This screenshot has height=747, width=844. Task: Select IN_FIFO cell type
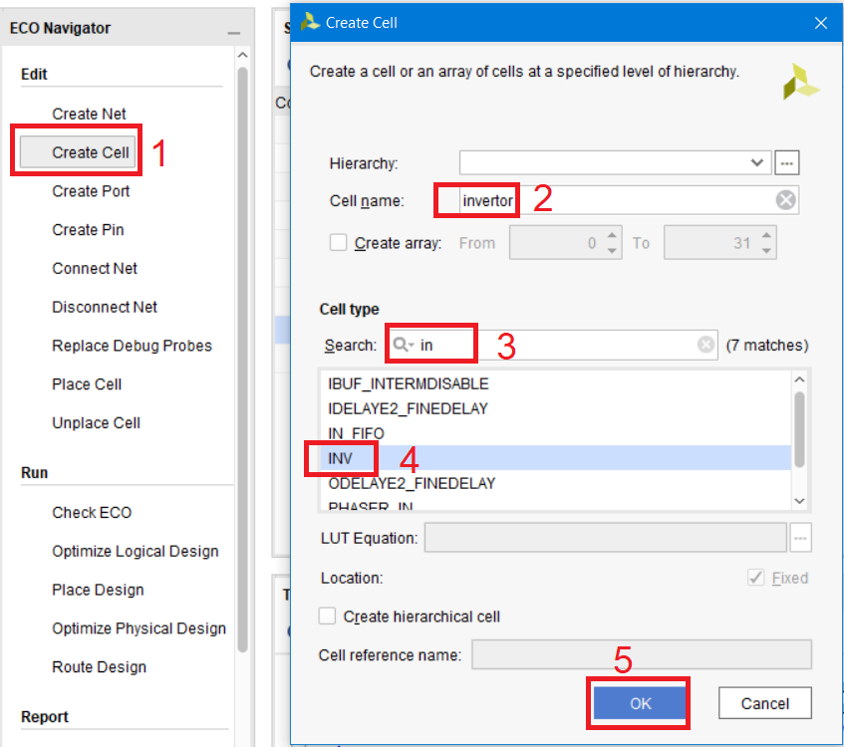click(x=554, y=433)
